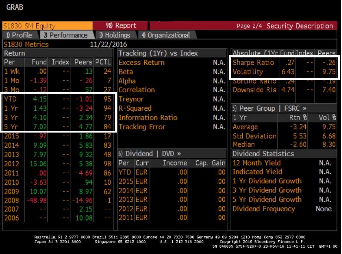Select the Average row label in Peer Group
This screenshot has height=254, width=342.
click(245, 127)
